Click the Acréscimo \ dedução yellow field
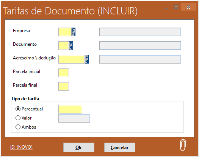The image size is (199, 157). pos(72,59)
